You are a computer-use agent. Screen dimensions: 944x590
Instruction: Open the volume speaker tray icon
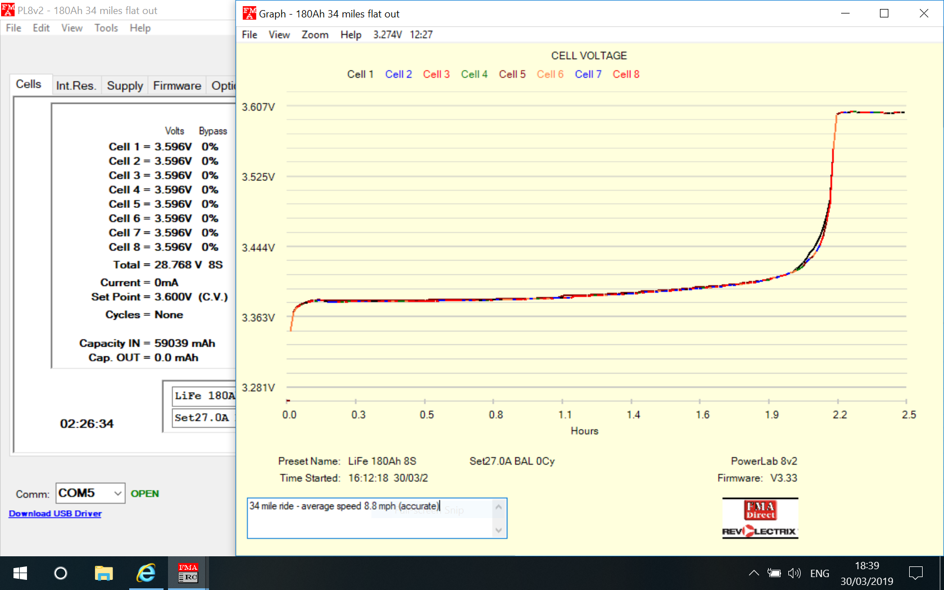point(794,573)
